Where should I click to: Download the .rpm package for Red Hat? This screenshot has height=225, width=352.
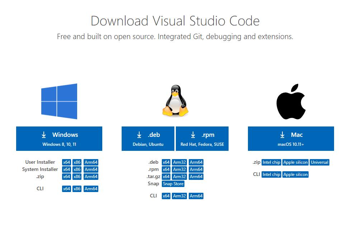click(x=202, y=139)
